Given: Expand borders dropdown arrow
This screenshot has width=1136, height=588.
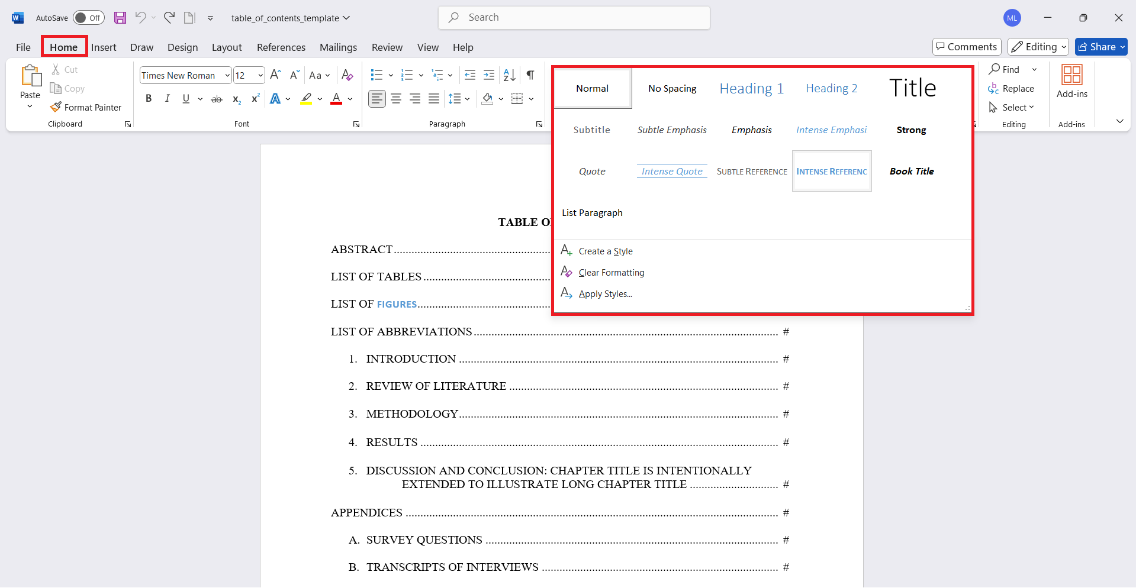Looking at the screenshot, I should pyautogui.click(x=531, y=99).
